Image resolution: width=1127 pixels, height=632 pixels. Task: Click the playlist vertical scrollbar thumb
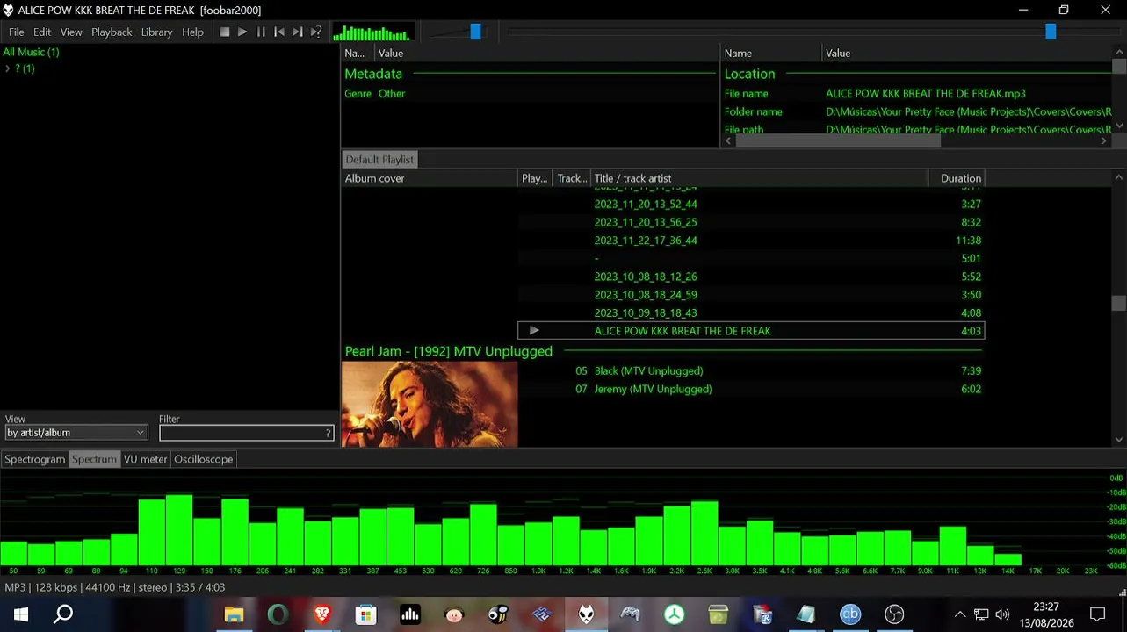1118,303
